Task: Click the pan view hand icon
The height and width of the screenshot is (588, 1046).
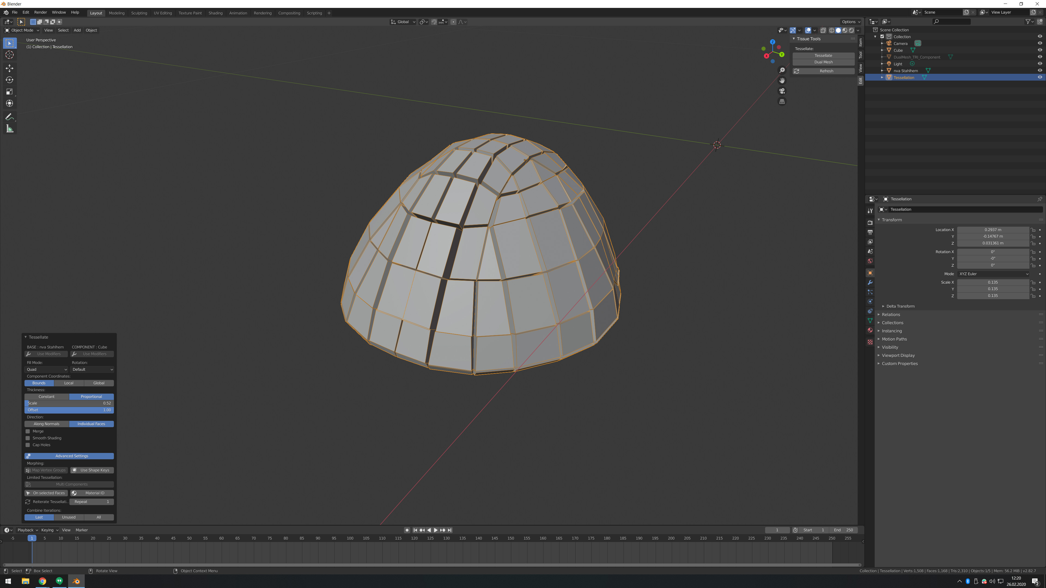Action: click(782, 81)
